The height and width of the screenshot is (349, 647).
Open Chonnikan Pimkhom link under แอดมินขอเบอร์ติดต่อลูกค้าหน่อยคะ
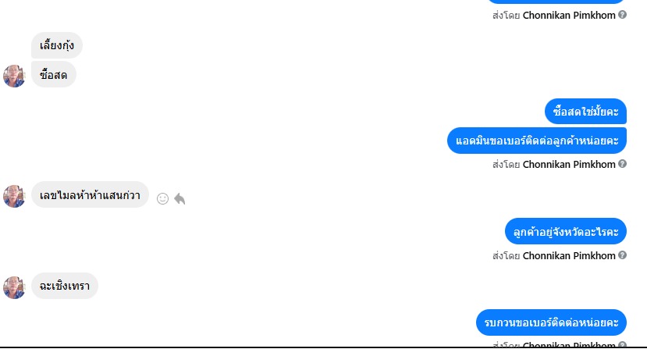click(x=569, y=165)
